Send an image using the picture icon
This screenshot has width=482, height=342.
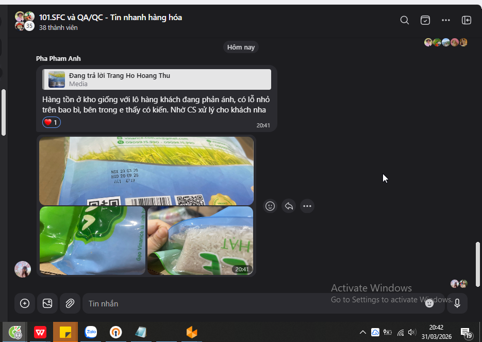point(47,303)
